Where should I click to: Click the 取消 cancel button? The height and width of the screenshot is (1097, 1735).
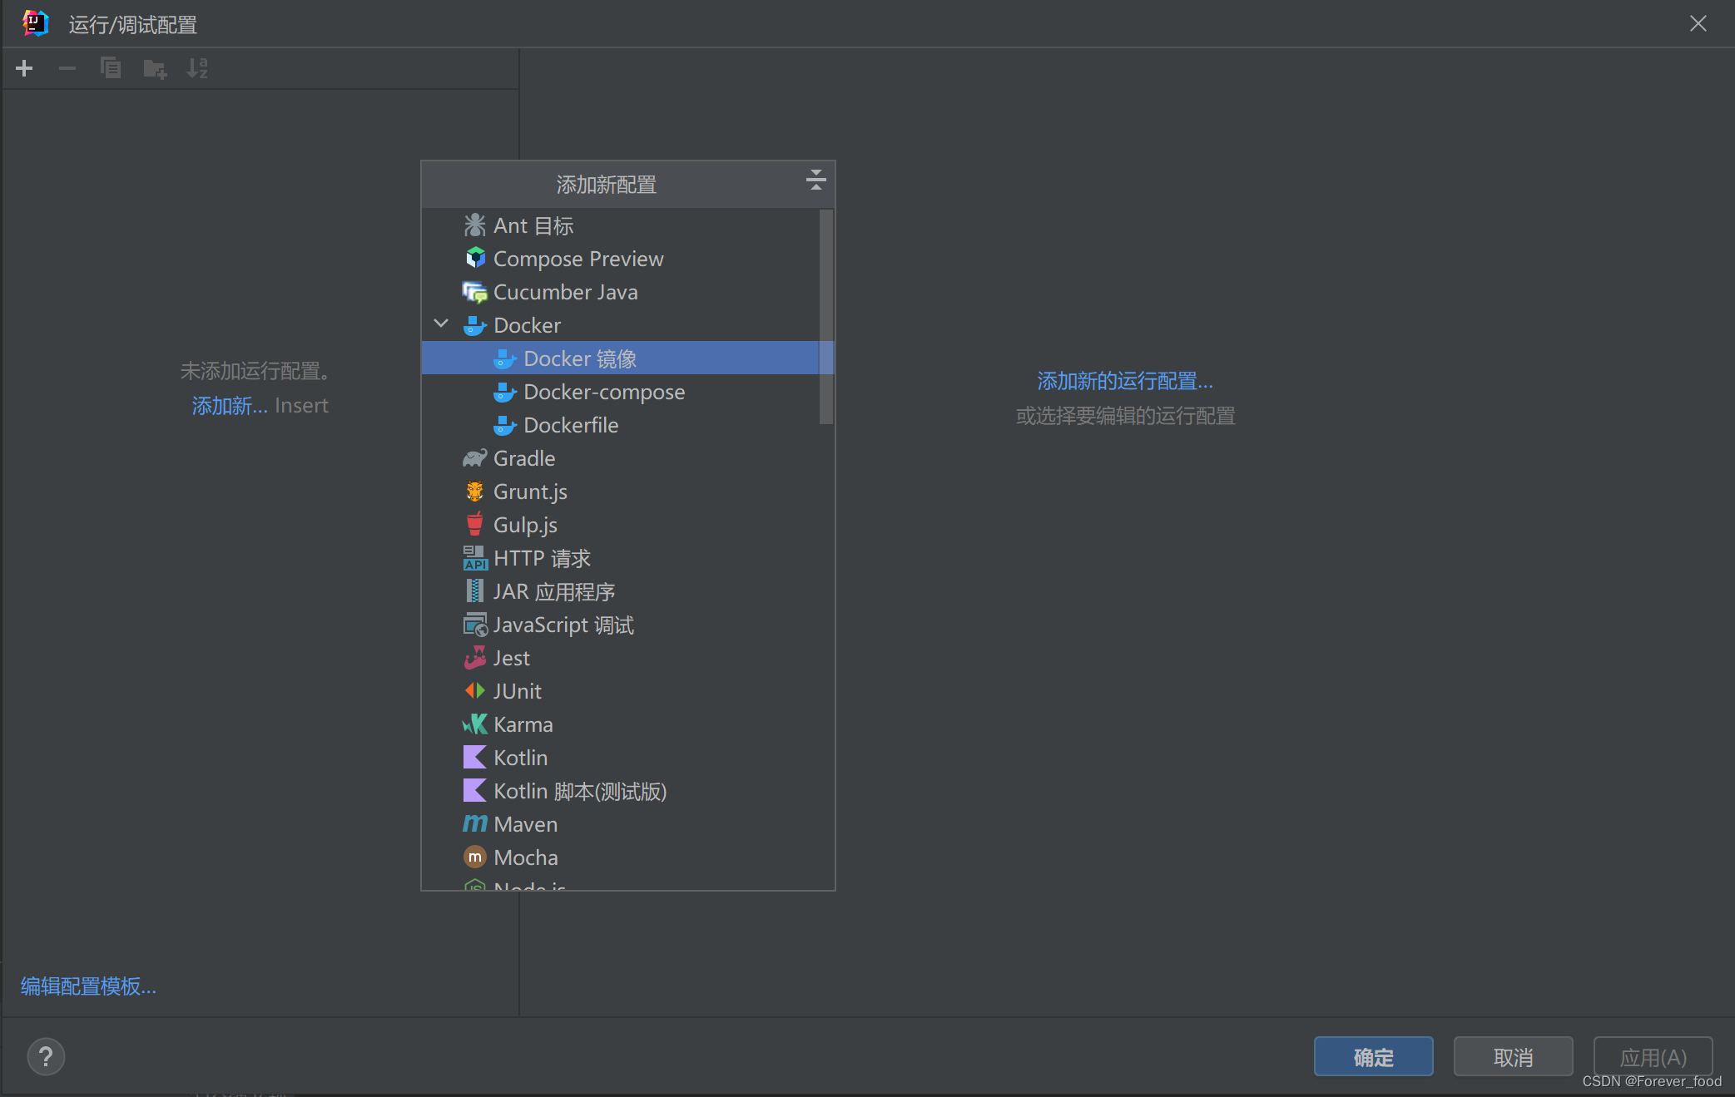pyautogui.click(x=1513, y=1057)
